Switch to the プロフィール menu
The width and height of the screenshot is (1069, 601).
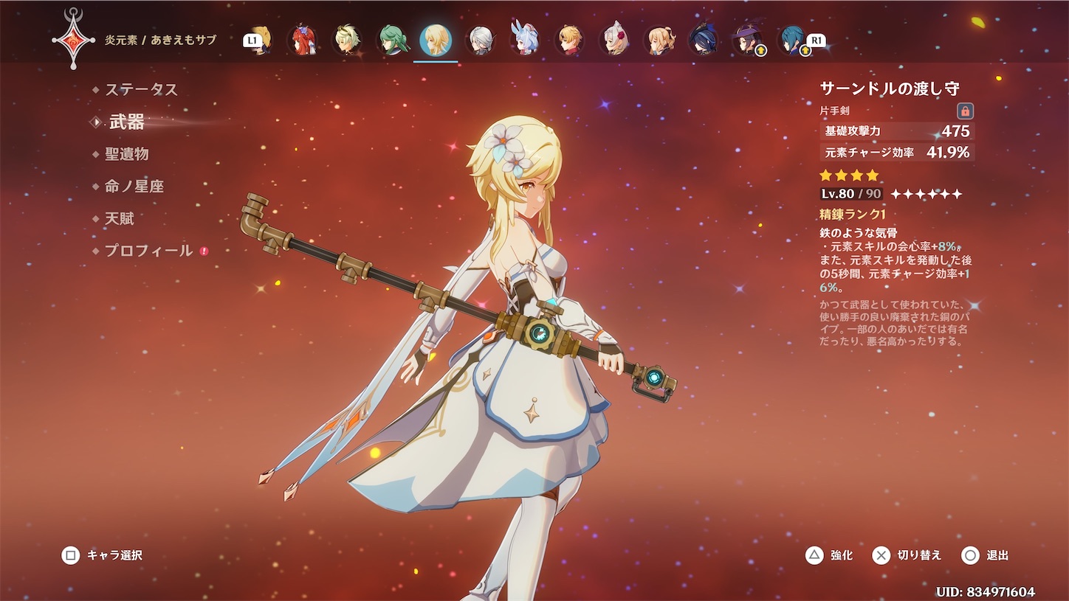148,251
